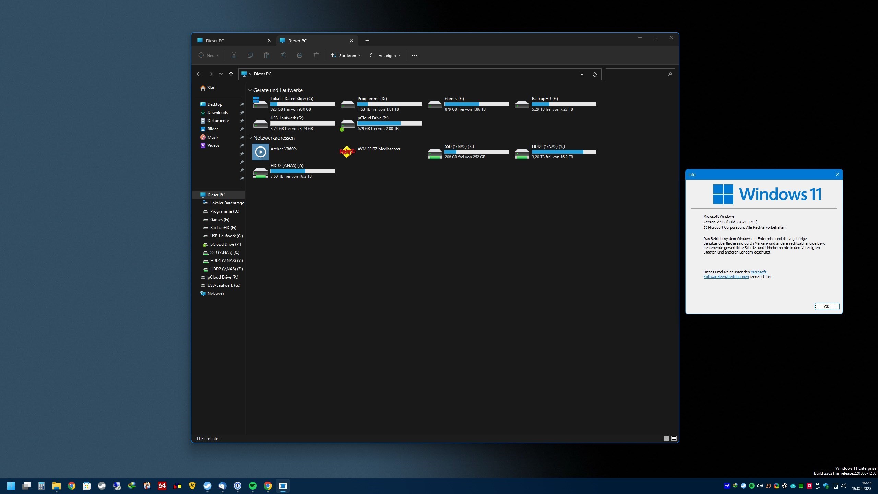The image size is (878, 494).
Task: Click the pin icon next to Downloads
Action: point(242,113)
